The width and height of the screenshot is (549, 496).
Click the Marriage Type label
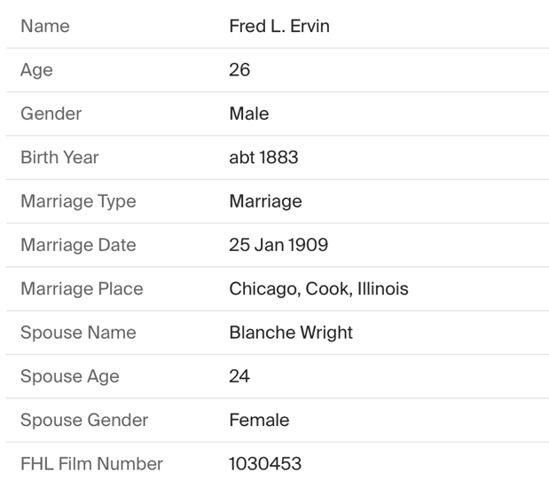(x=78, y=201)
